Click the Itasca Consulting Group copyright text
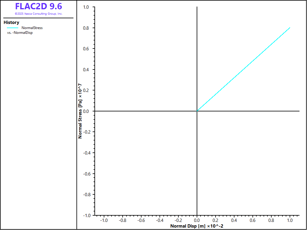Screen dimensions: 307x230 [38, 14]
